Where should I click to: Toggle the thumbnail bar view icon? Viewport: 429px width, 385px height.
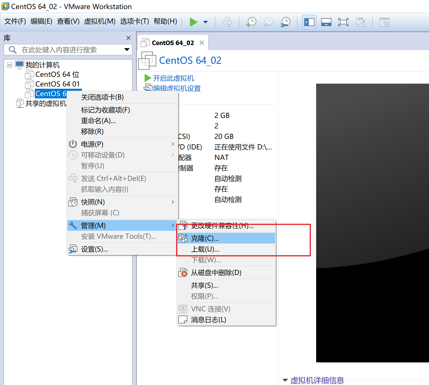point(326,22)
